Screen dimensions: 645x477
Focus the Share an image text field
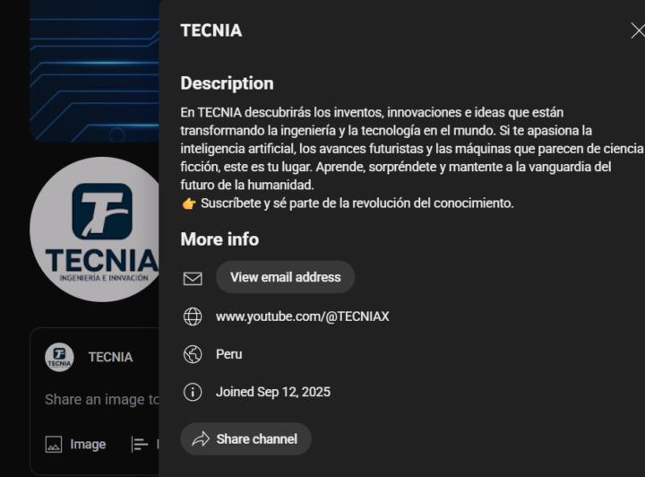pyautogui.click(x=102, y=400)
